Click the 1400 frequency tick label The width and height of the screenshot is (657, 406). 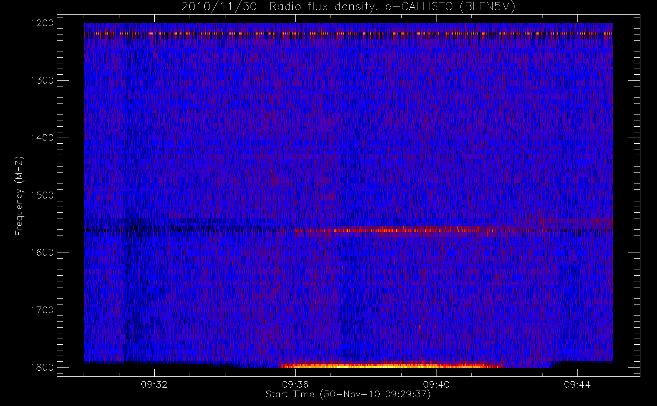[42, 138]
